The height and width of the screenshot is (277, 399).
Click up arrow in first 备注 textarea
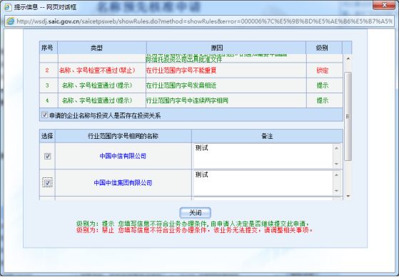(337, 148)
